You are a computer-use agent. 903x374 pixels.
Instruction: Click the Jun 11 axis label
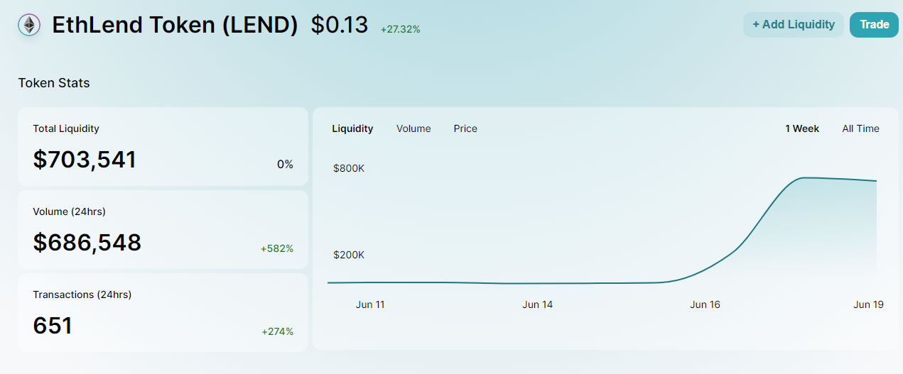tap(370, 304)
